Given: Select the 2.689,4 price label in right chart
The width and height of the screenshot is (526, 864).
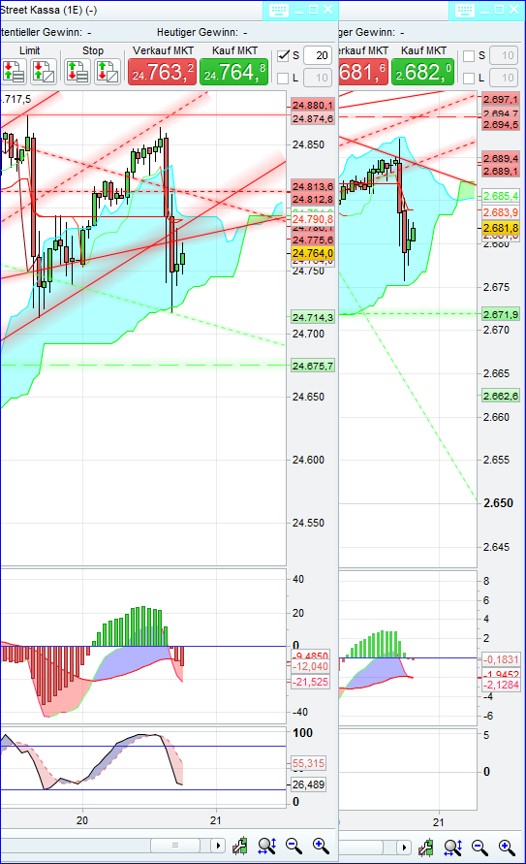Looking at the screenshot, I should (x=501, y=159).
